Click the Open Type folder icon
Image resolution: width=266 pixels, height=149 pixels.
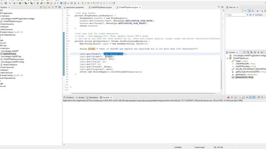48,3
